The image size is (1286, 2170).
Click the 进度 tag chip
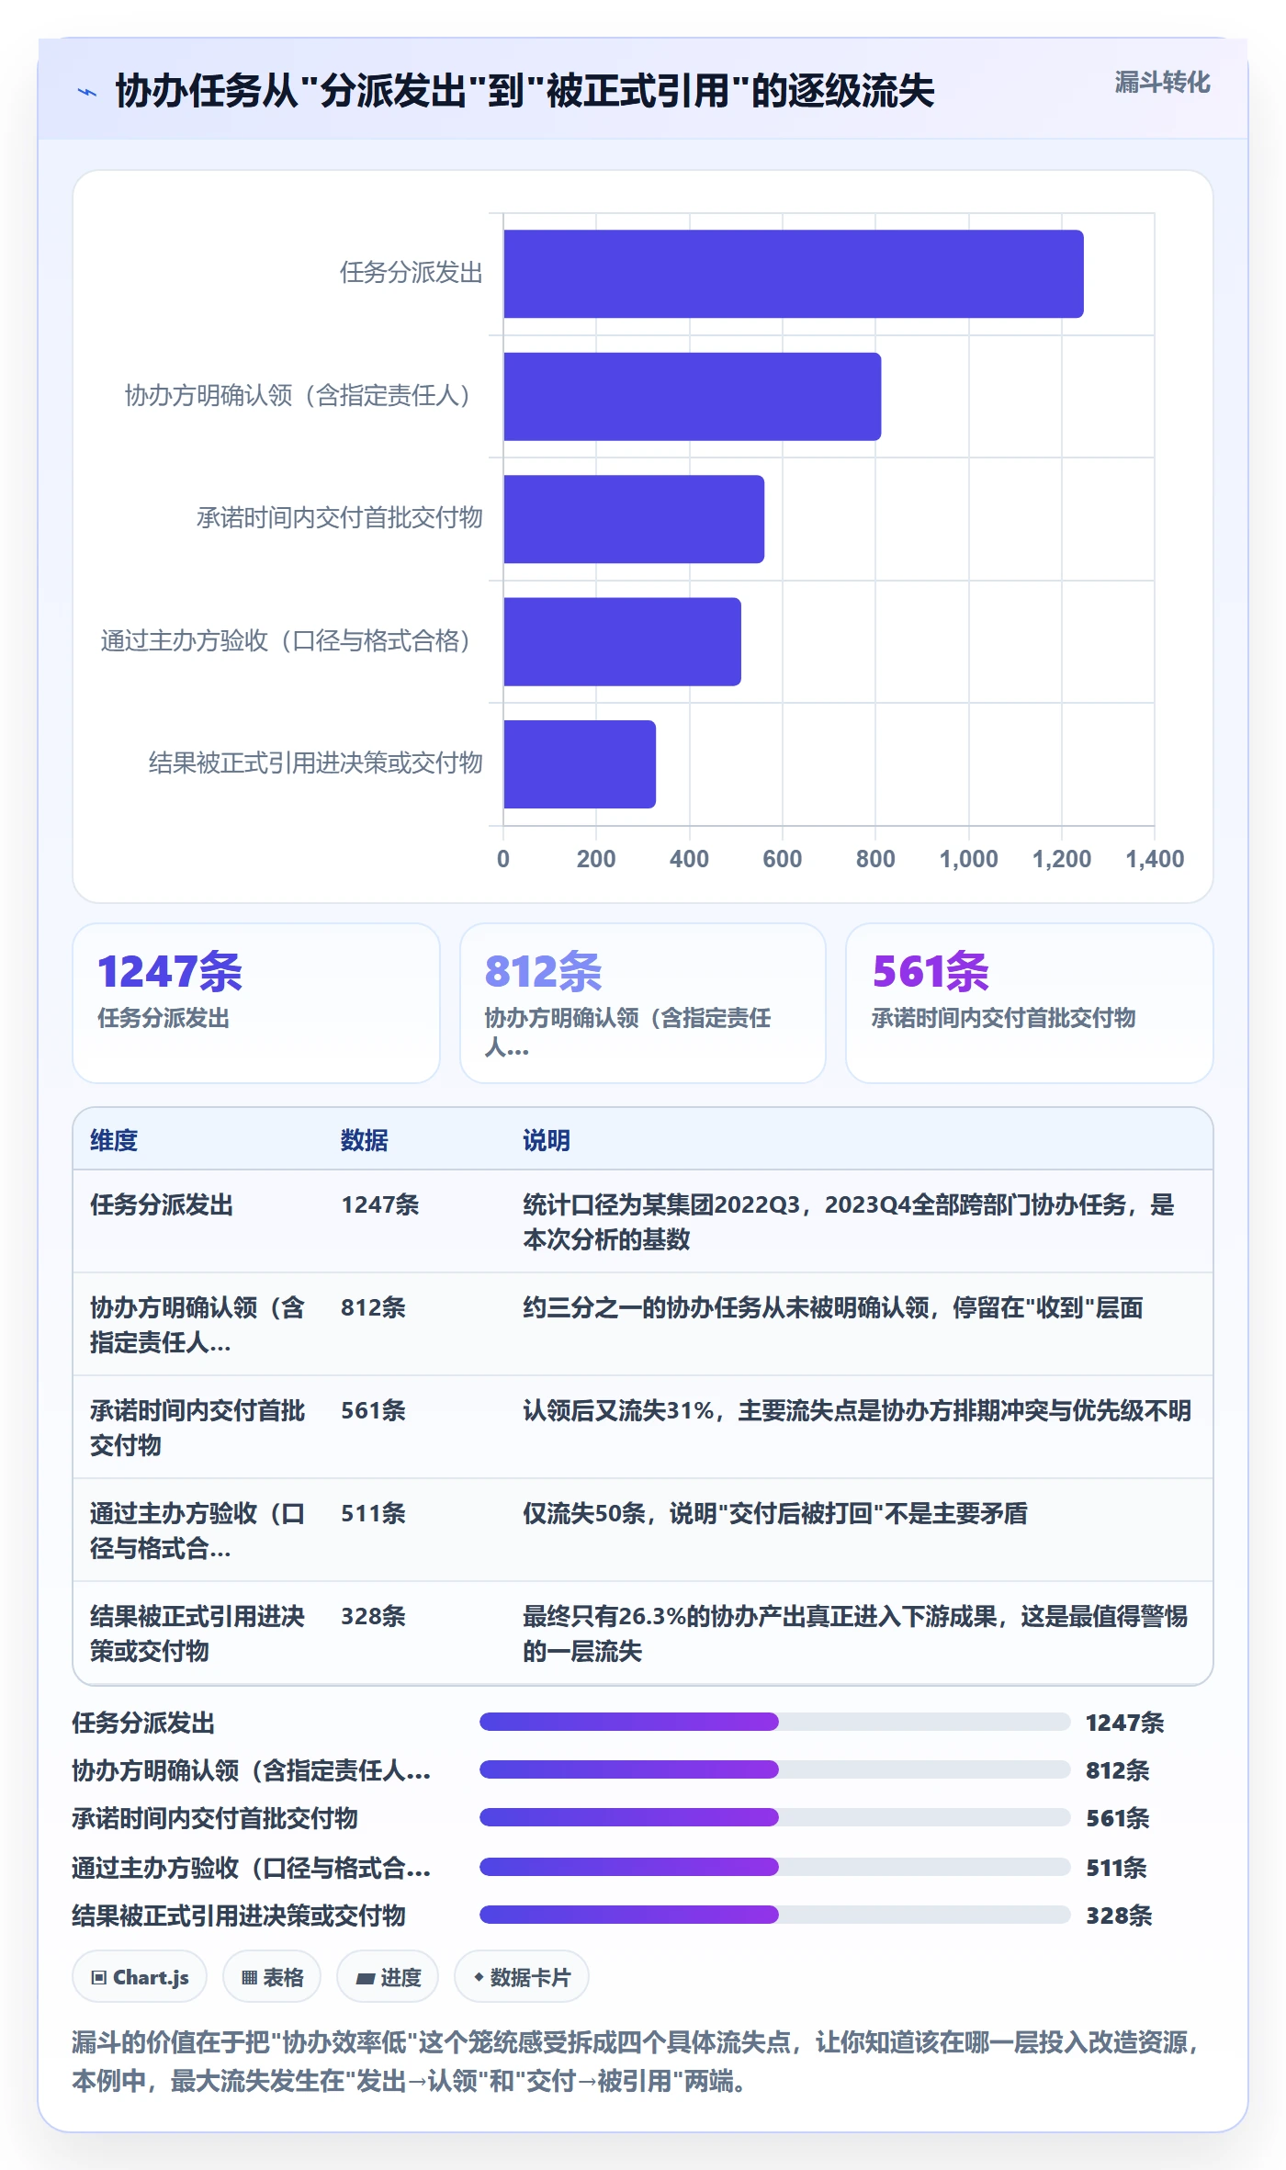388,1977
